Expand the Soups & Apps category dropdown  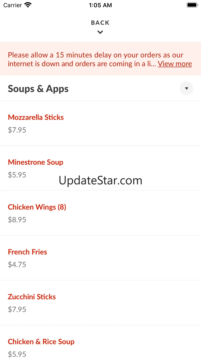tap(186, 89)
